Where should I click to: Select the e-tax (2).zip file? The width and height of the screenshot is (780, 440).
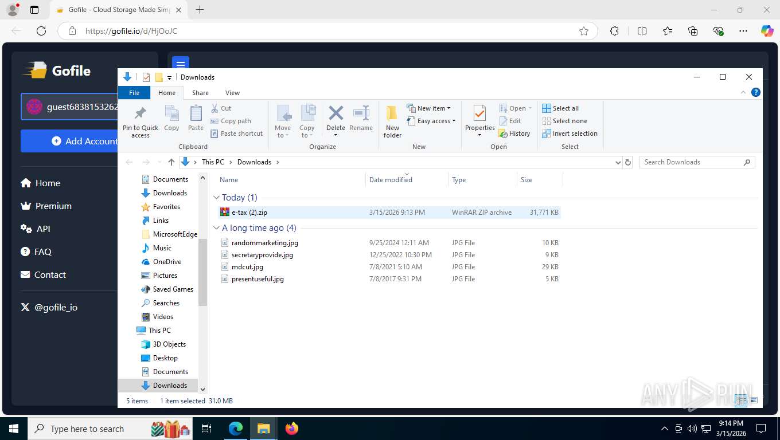pyautogui.click(x=389, y=213)
